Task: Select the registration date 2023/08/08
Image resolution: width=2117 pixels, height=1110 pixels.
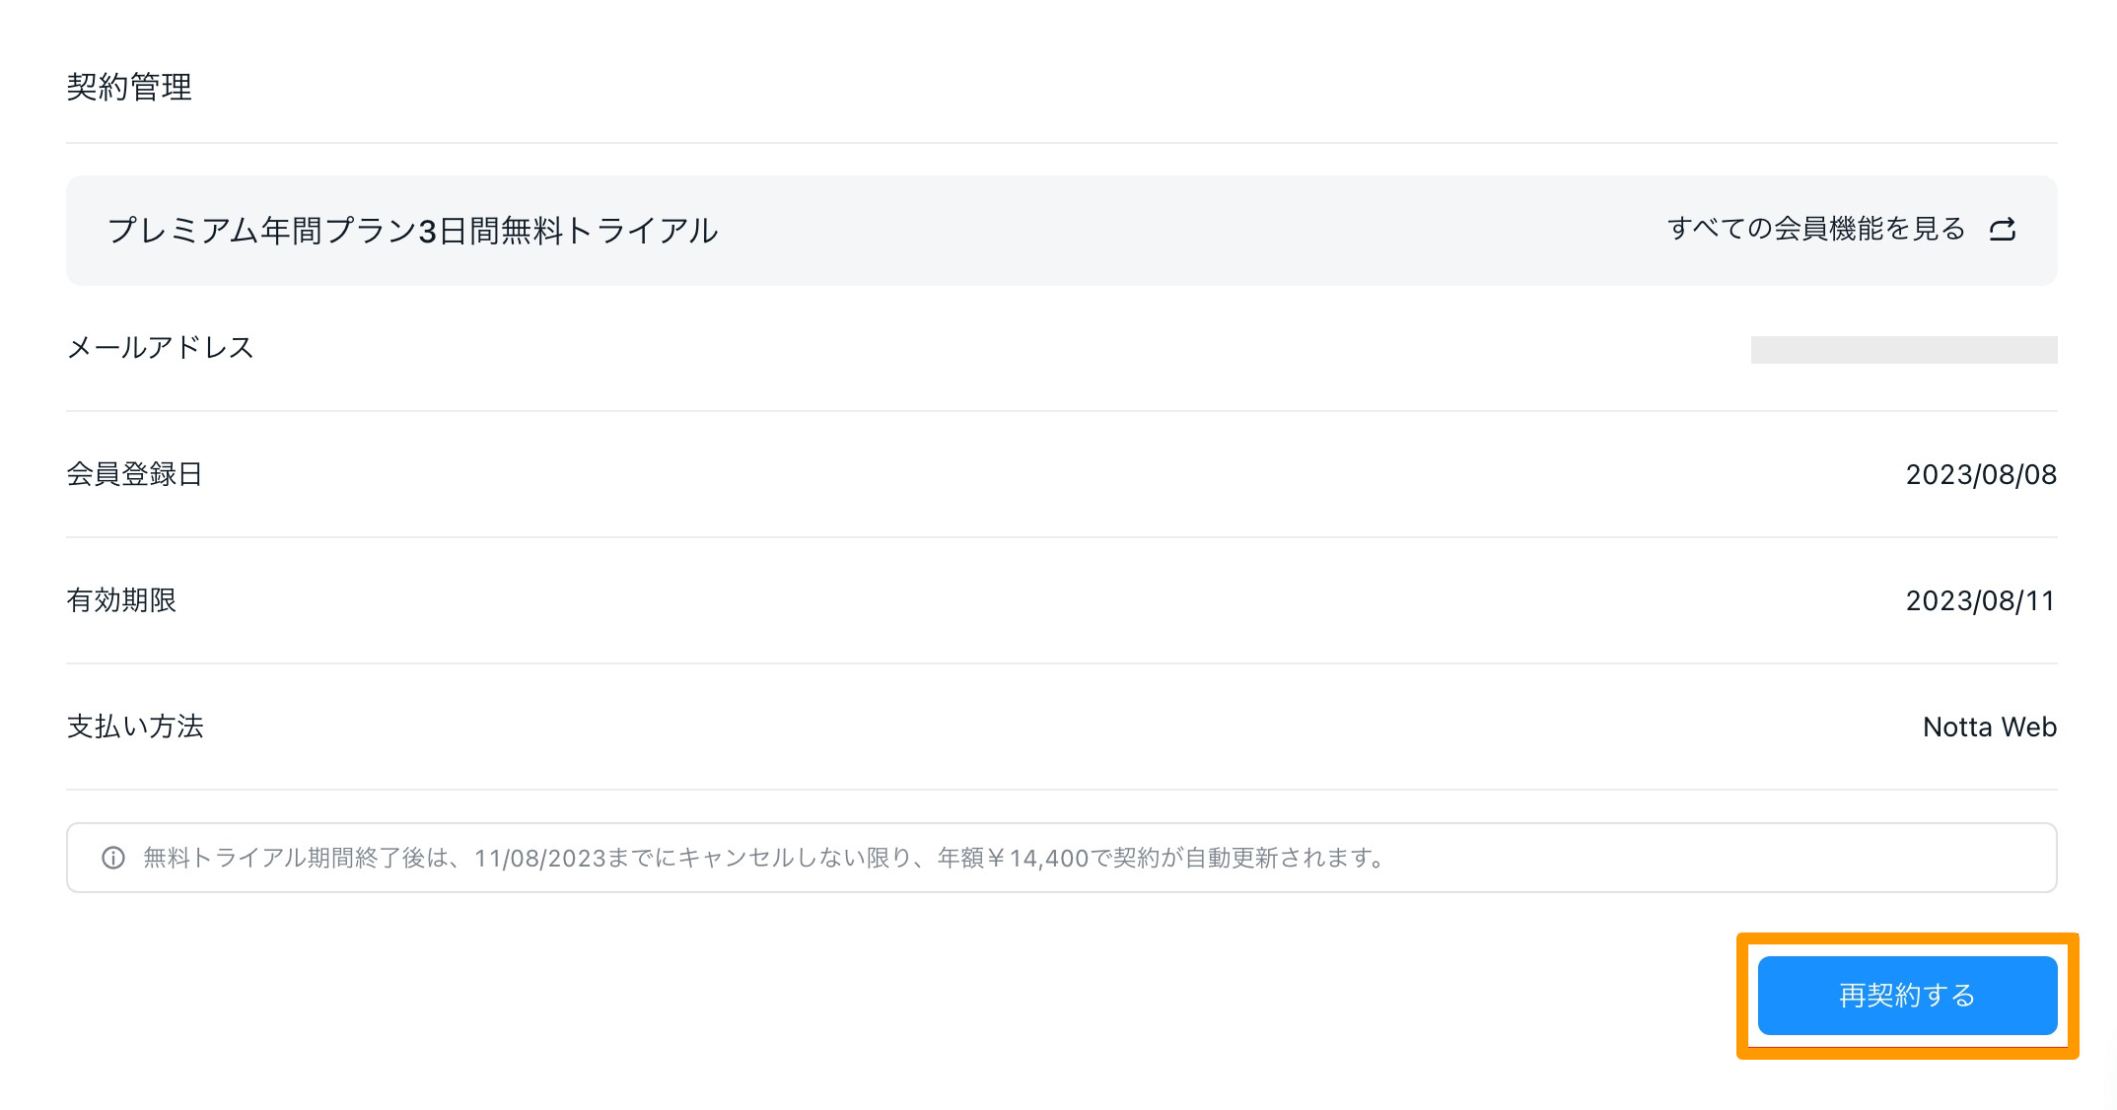Action: coord(1980,475)
